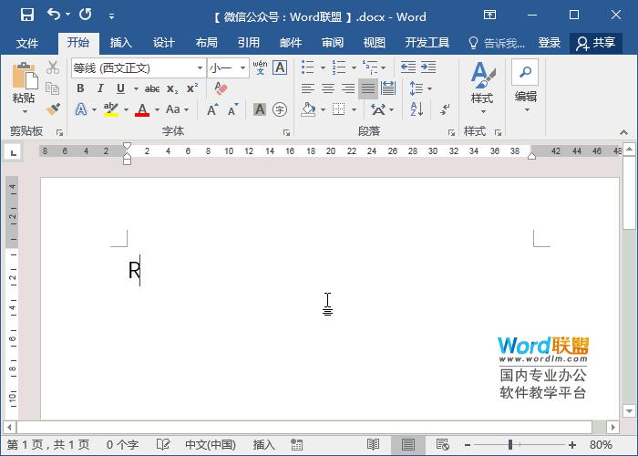Open the Numbering list dropdown arrow
The height and width of the screenshot is (456, 638).
[x=354, y=67]
